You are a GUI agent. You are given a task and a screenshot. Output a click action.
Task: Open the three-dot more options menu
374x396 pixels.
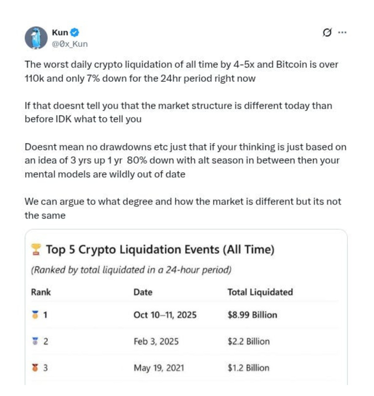pyautogui.click(x=342, y=32)
